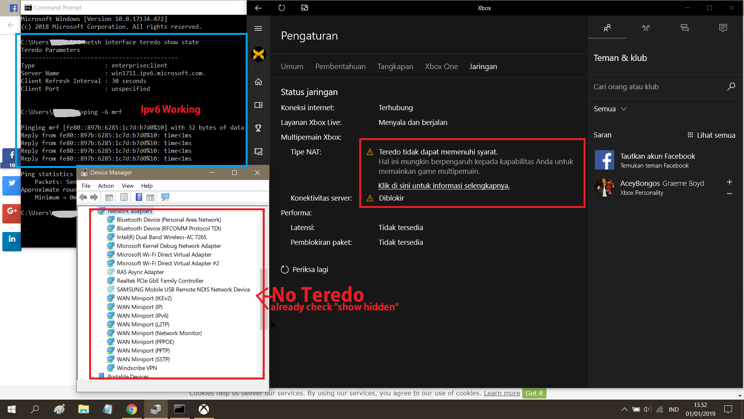Select the Friends icon tab in right panel
Screen dimensions: 744x419
[607, 28]
